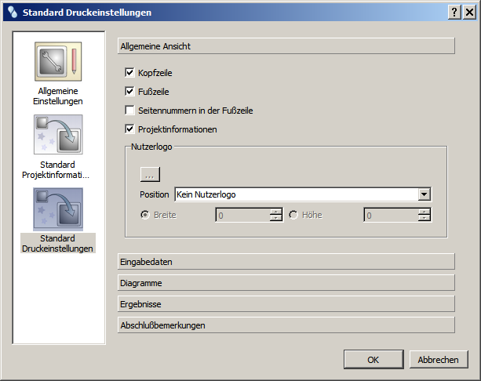Image resolution: width=481 pixels, height=381 pixels.
Task: Expand the Diagramme section
Action: click(x=286, y=283)
